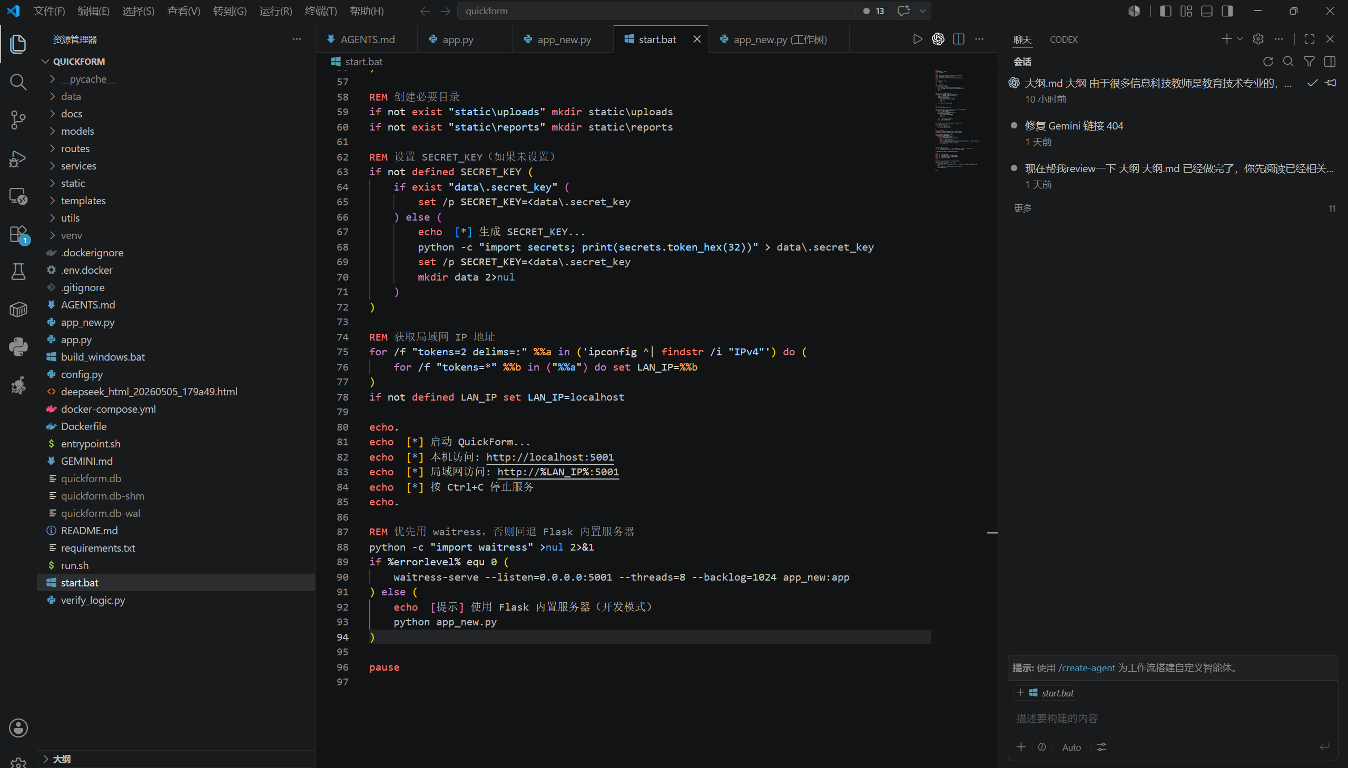Image resolution: width=1348 pixels, height=768 pixels.
Task: Refresh the chat sessions list
Action: [x=1268, y=62]
